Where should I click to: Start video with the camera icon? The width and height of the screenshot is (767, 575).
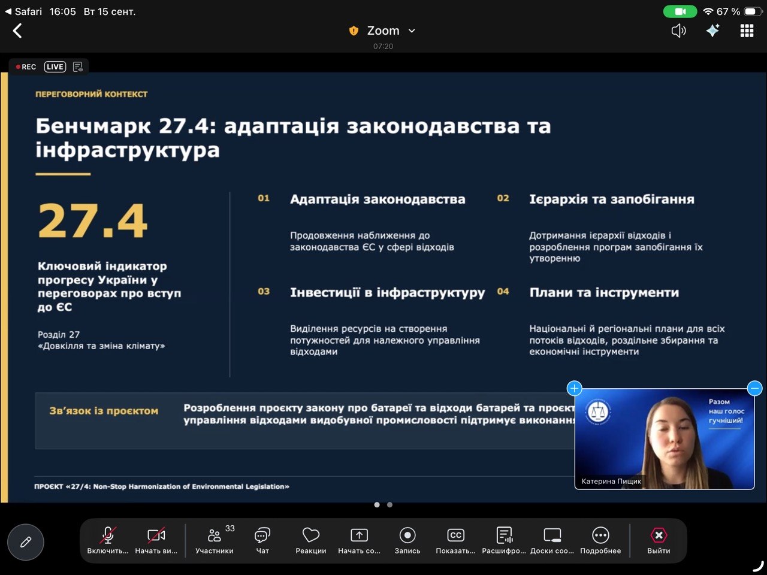156,540
